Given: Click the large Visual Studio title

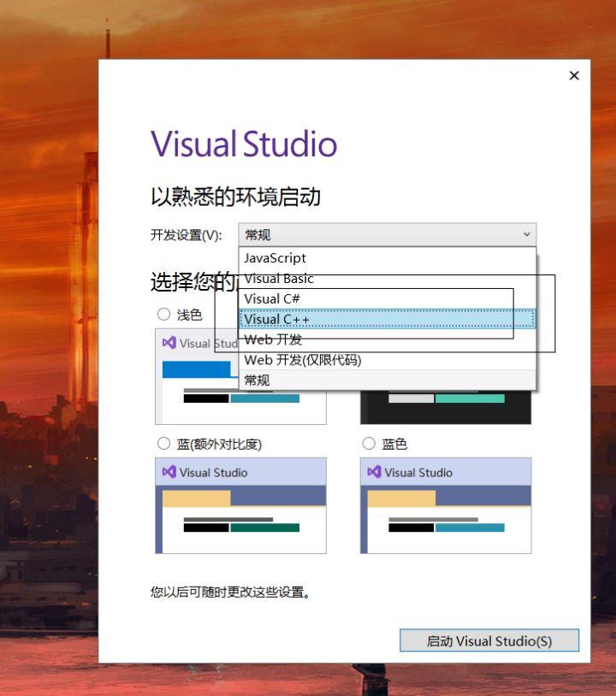Looking at the screenshot, I should [244, 145].
